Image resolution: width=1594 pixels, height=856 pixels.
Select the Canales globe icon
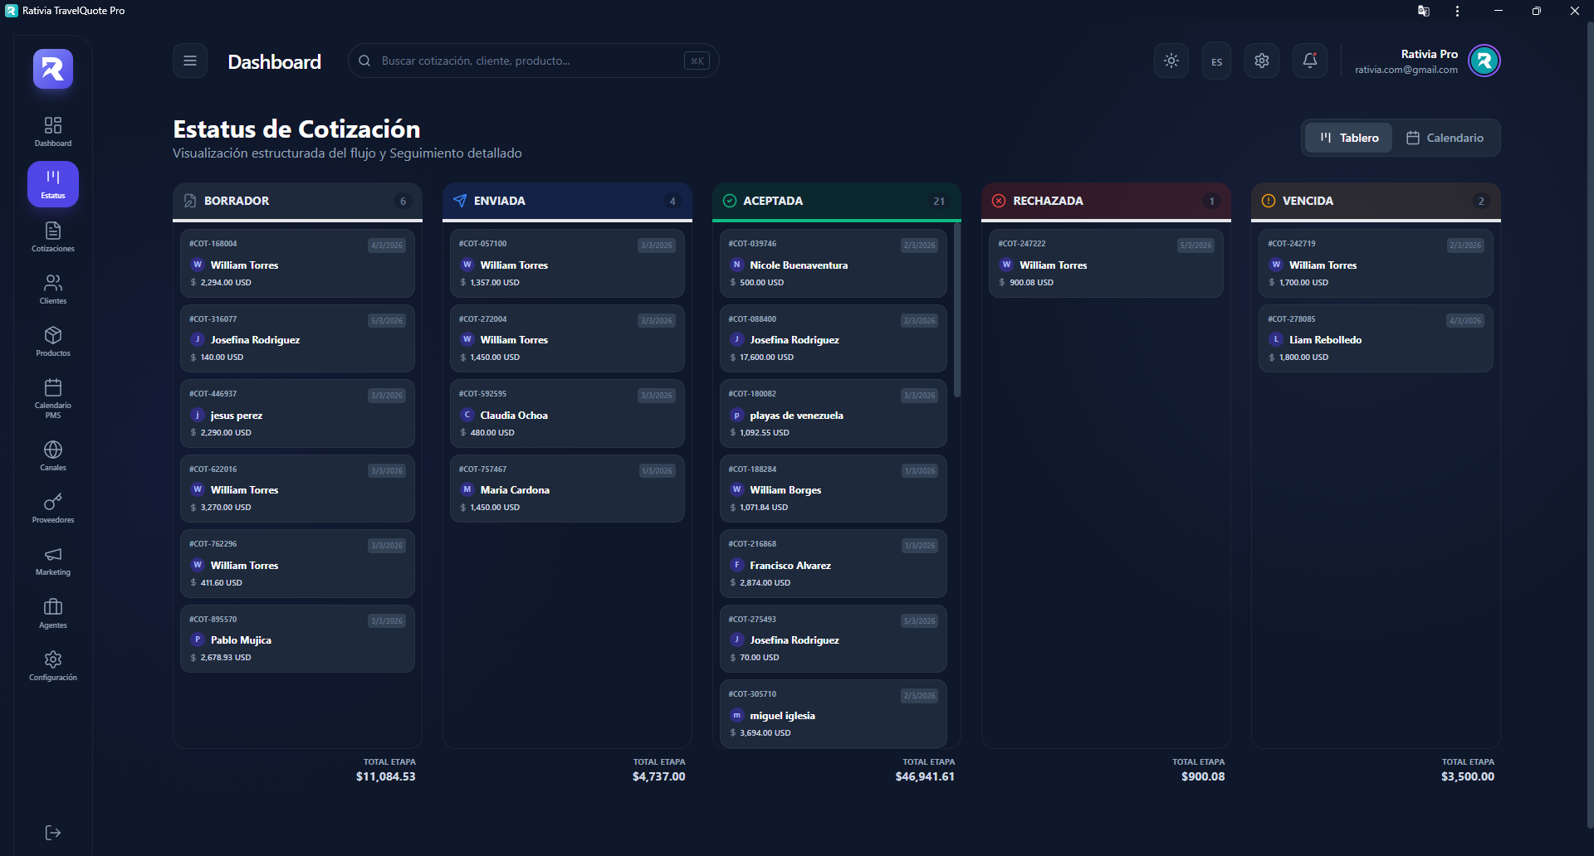[x=53, y=455]
